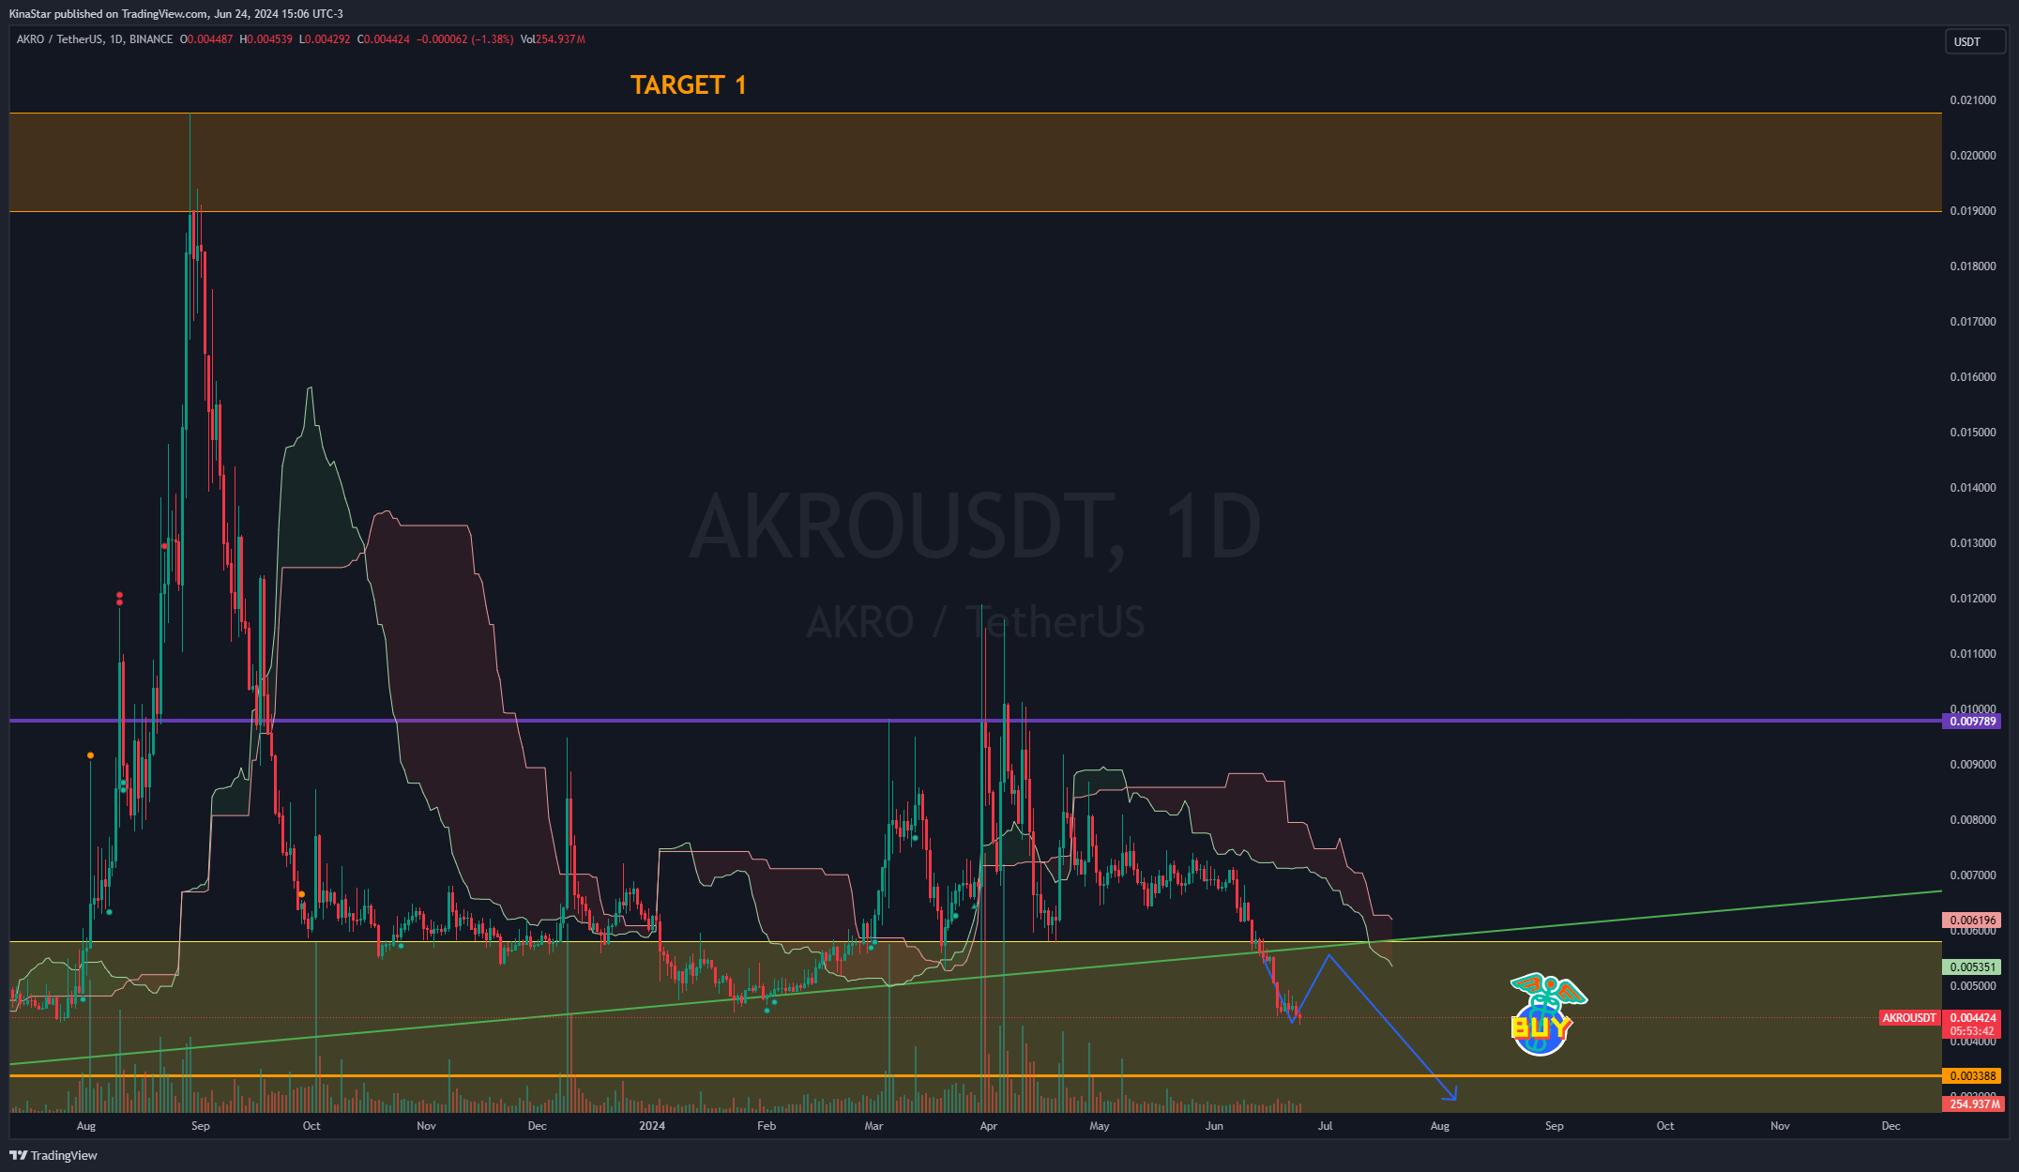Select the purple horizontal line drawing
This screenshot has width=2019, height=1172.
(976, 721)
